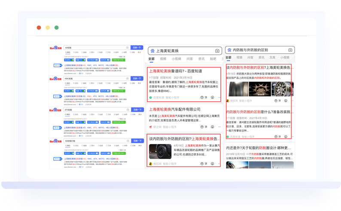Click camera icon in XD轮毂 search bar
Image resolution: width=341 pixels, height=211 pixels.
coord(127,47)
